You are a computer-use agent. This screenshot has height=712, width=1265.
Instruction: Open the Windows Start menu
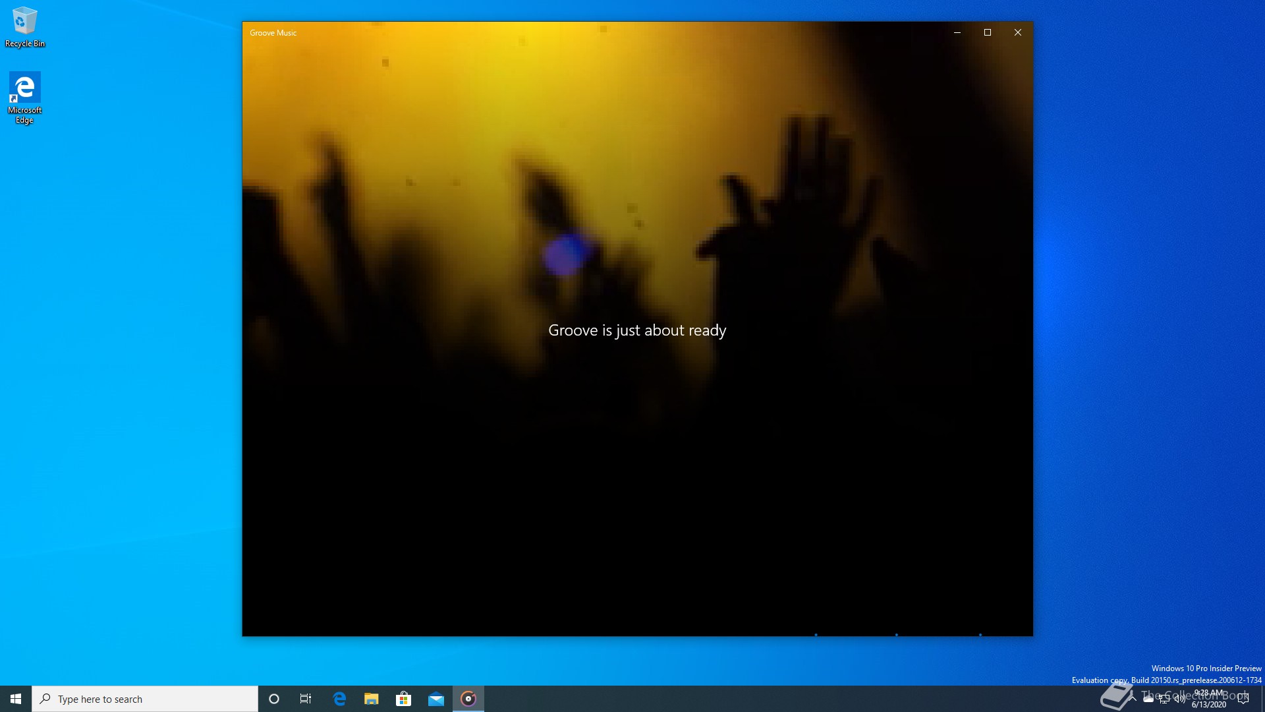[16, 699]
